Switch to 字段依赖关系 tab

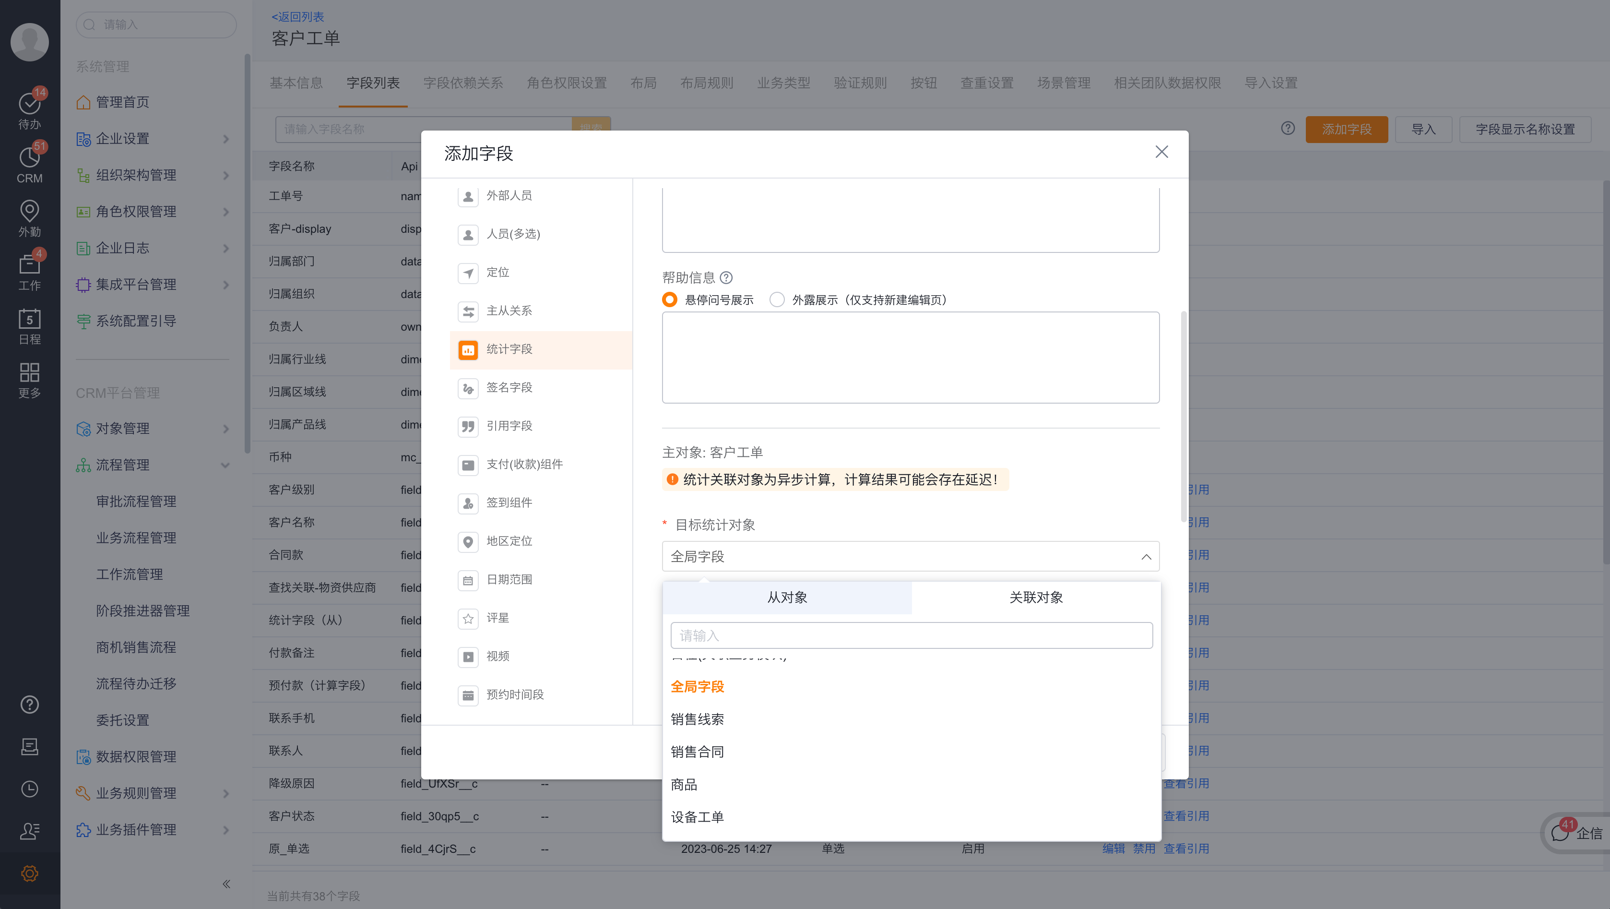click(x=462, y=83)
